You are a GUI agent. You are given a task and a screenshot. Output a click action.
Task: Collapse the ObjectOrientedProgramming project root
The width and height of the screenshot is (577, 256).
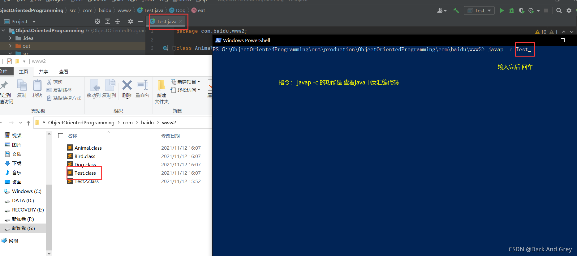point(3,30)
